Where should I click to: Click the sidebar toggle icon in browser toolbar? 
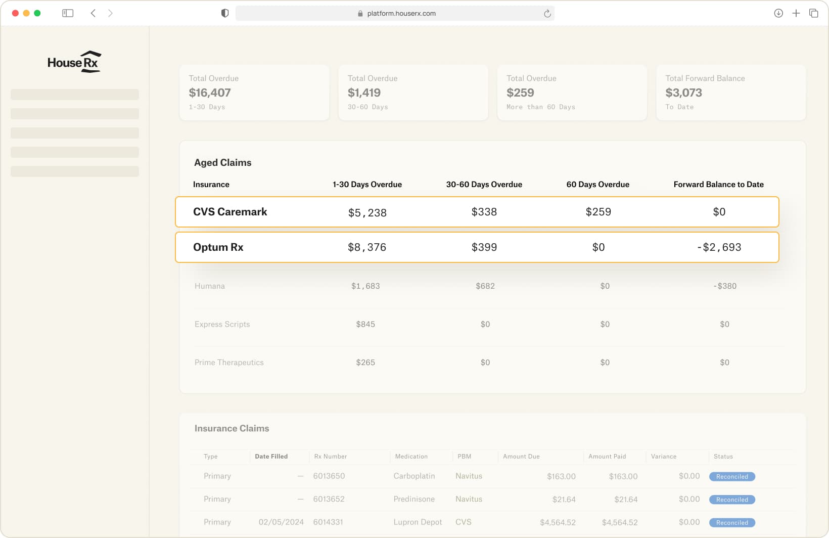tap(68, 13)
